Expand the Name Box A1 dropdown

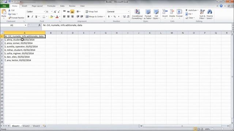click(x=25, y=25)
